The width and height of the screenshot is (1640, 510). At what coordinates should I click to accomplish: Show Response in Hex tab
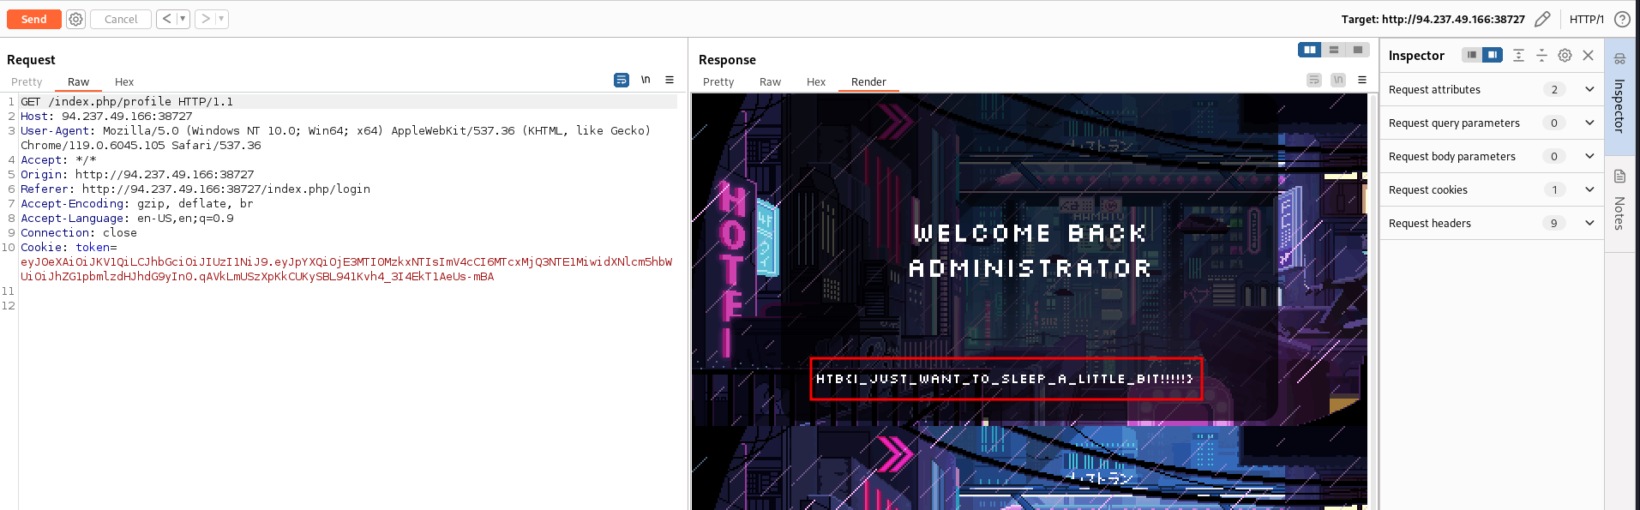(816, 82)
